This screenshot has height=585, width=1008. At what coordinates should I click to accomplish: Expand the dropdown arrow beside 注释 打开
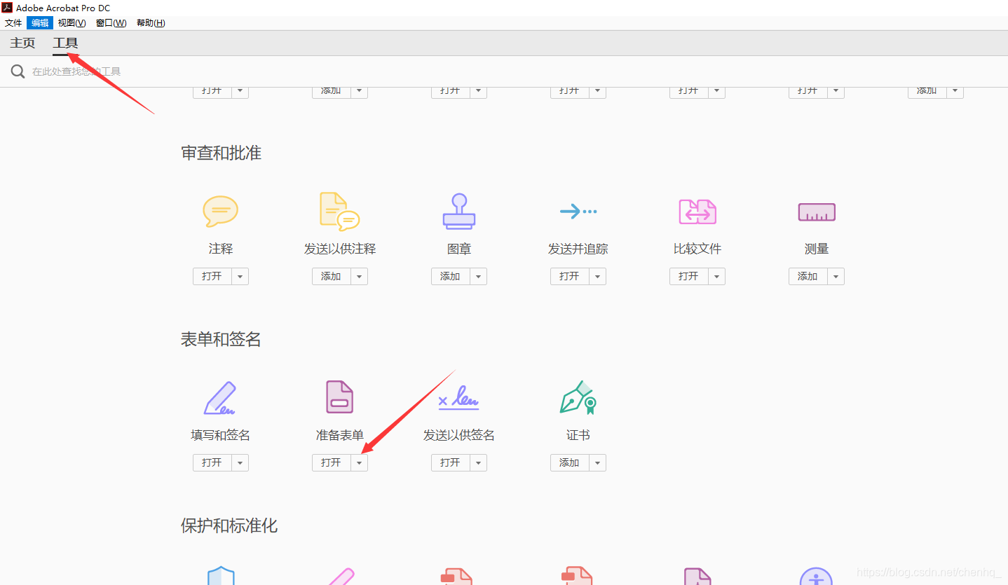(240, 276)
